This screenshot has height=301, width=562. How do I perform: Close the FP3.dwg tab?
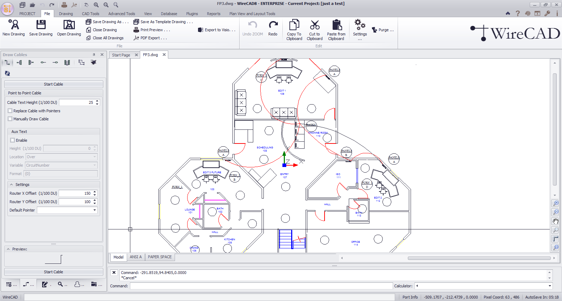click(164, 55)
